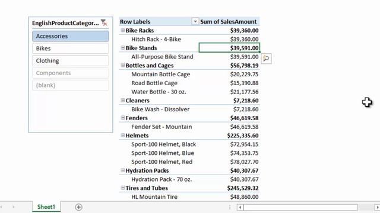Collapse the Cleaners group
Viewport: 380px width, 213px height.
[x=123, y=100]
